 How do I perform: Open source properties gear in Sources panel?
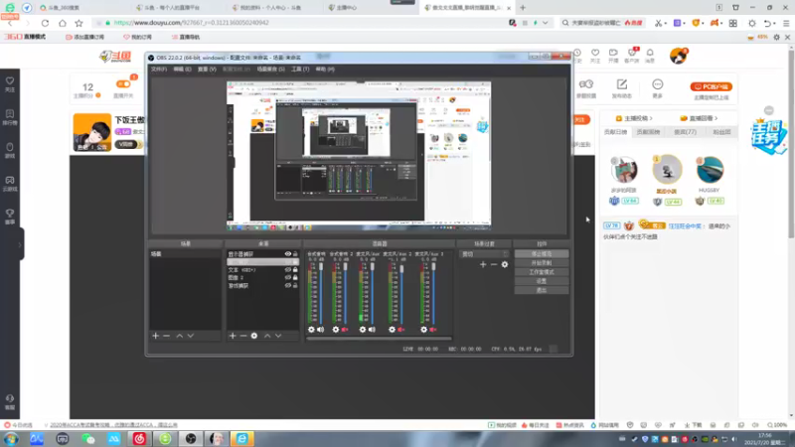click(254, 336)
